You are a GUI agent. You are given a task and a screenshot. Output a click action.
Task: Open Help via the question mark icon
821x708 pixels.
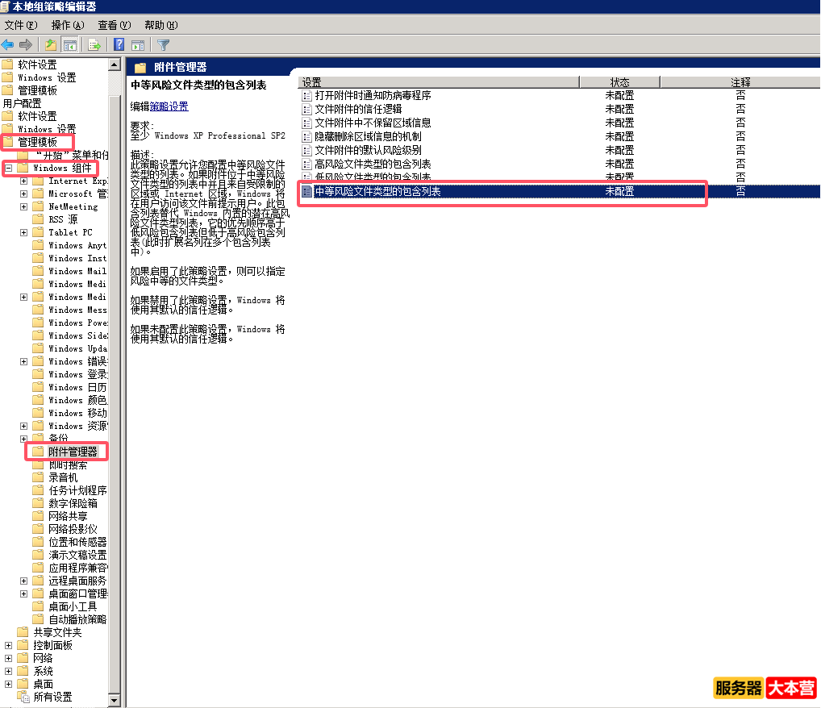119,45
